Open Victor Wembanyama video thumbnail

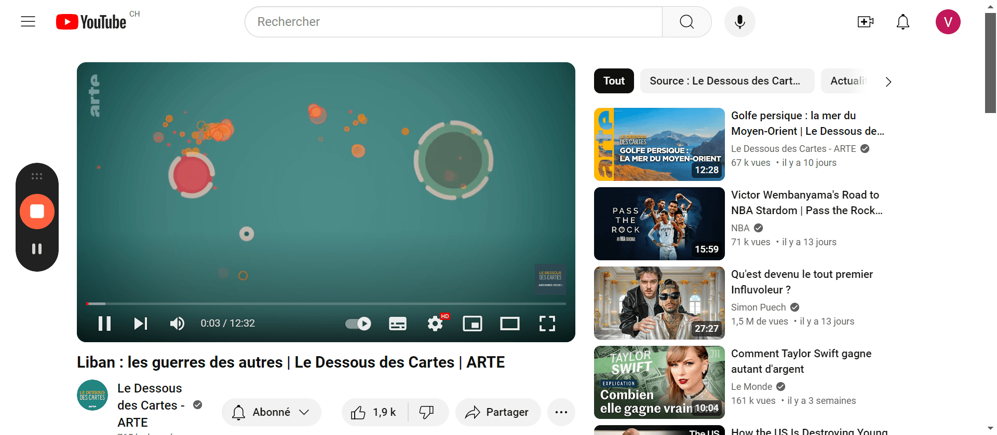coord(659,223)
